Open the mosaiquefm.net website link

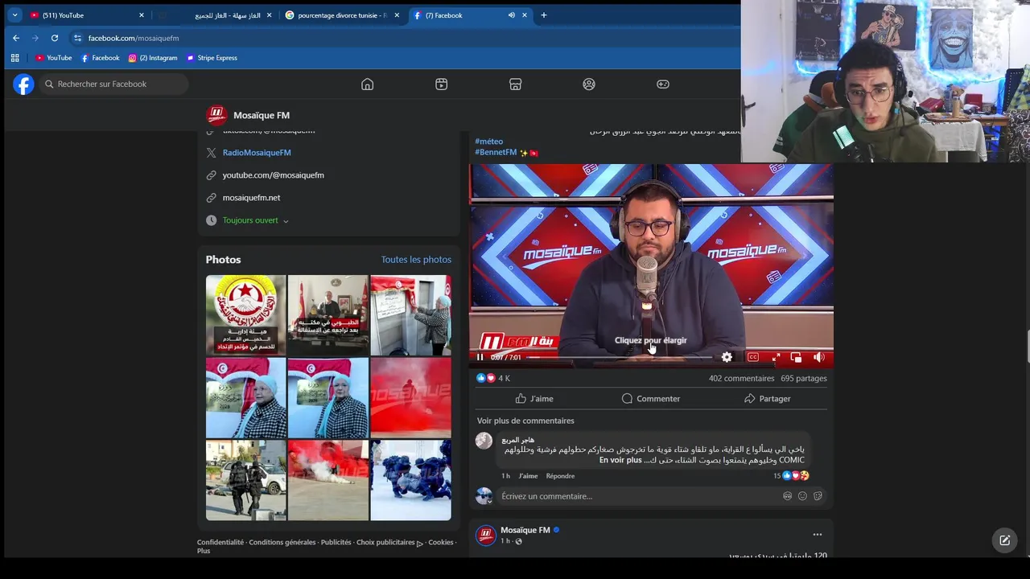point(251,198)
